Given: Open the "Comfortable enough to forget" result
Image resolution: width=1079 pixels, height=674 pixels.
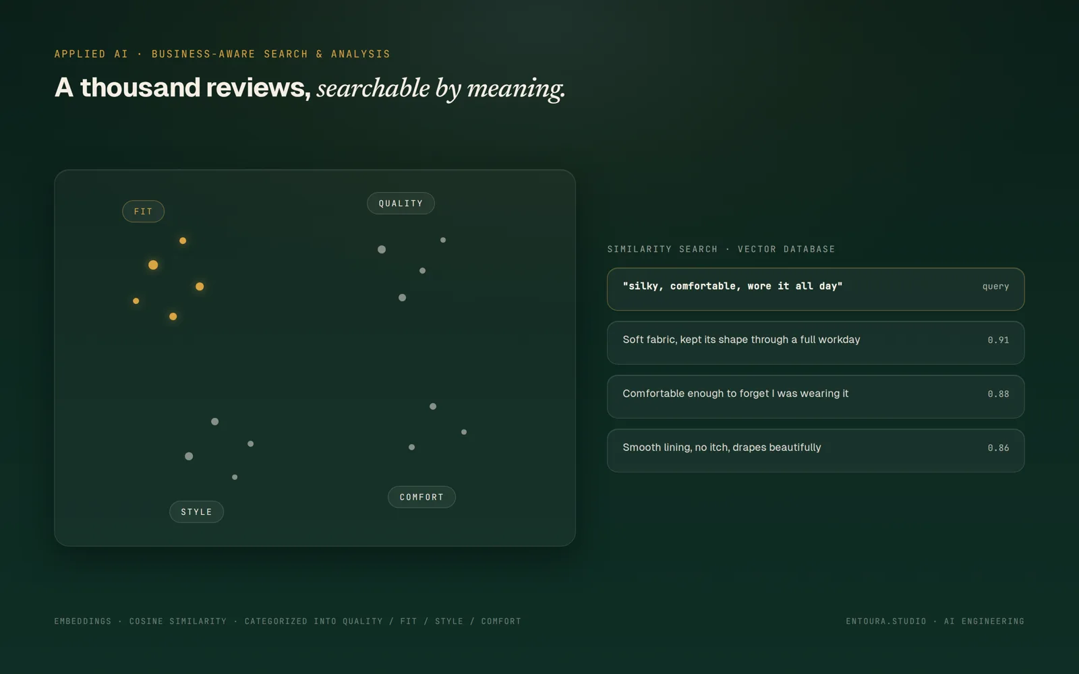Looking at the screenshot, I should [815, 397].
